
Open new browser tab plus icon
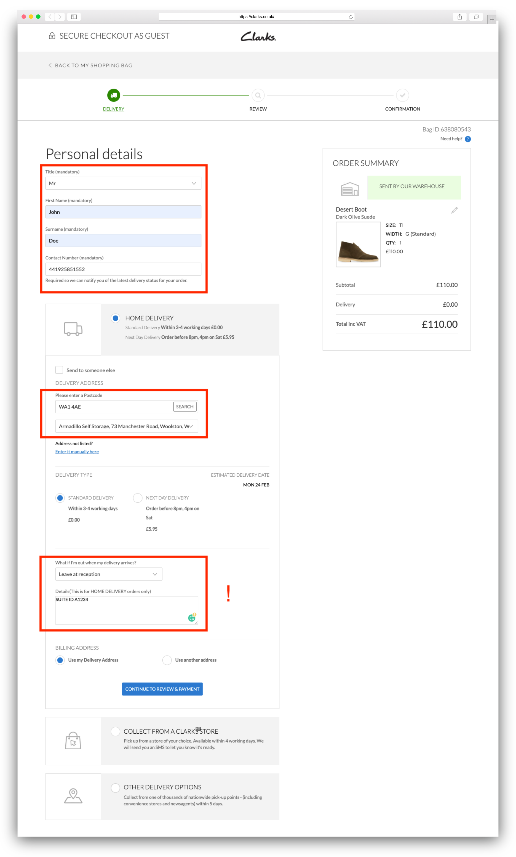(492, 20)
